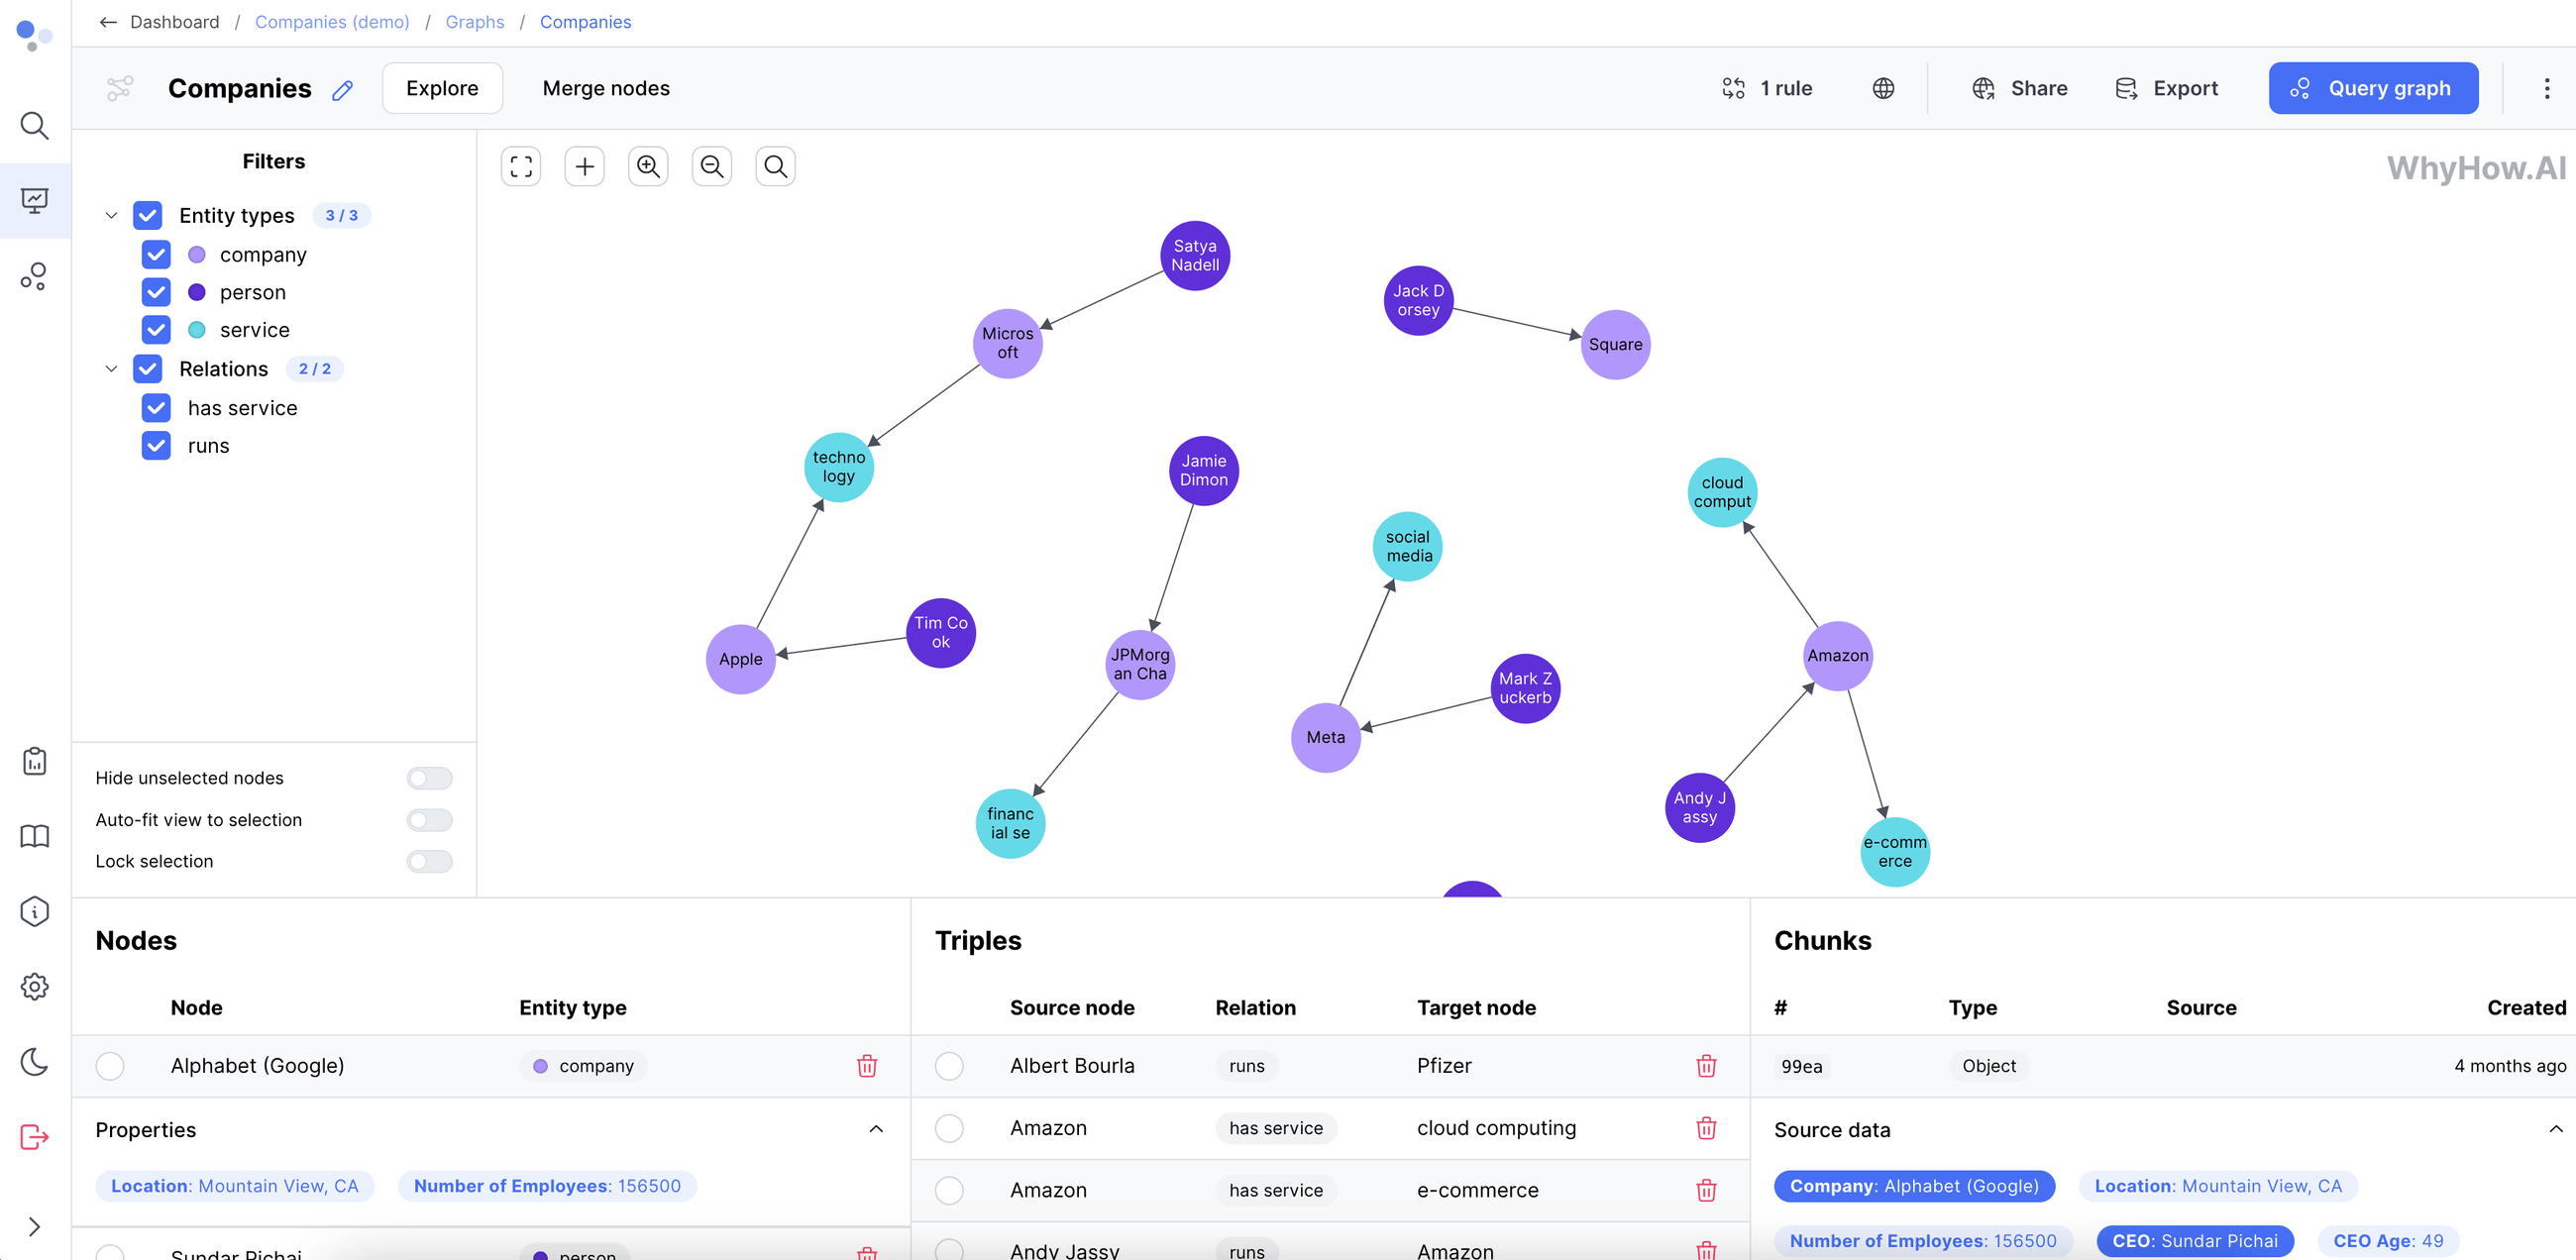Select the Microsoft node in the graph
Image resolution: width=2576 pixels, height=1260 pixels.
[x=1007, y=343]
